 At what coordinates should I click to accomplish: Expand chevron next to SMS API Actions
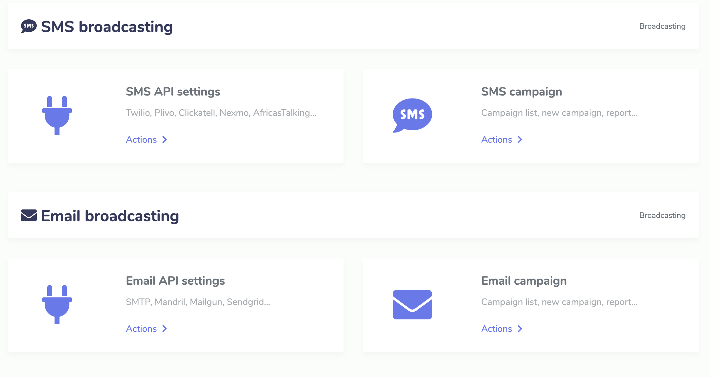[x=165, y=140]
